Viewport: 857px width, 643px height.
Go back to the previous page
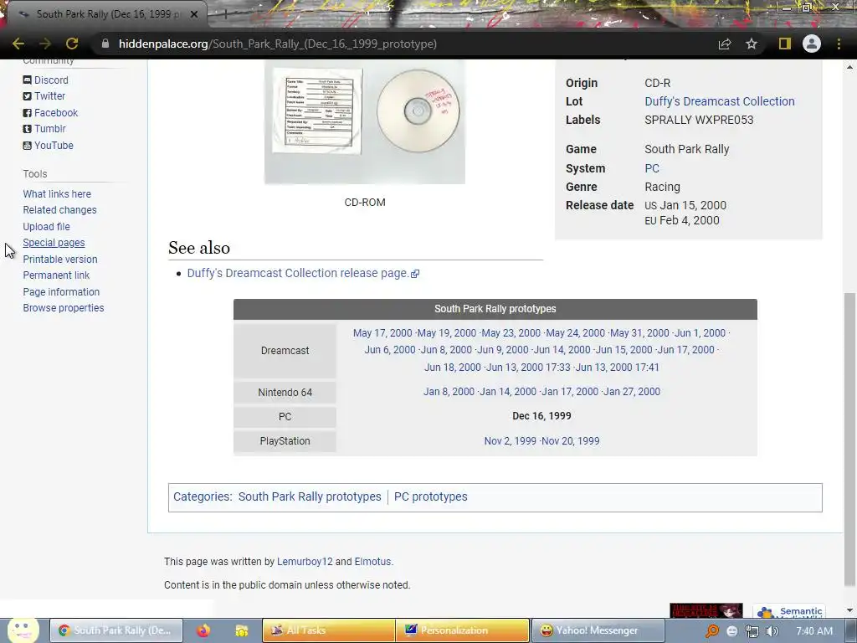[x=18, y=44]
